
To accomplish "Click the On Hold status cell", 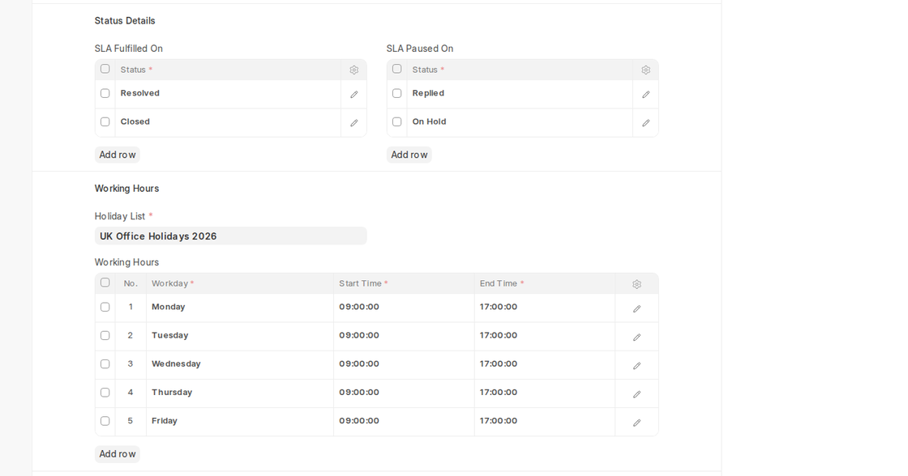I will [520, 122].
